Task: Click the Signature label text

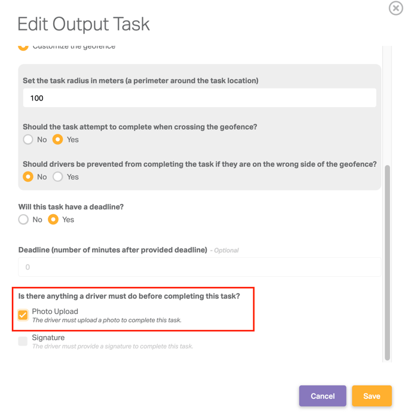Action: (48, 338)
